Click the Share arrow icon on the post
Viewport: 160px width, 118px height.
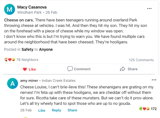122,69
